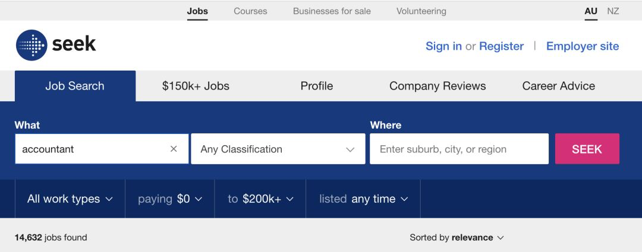
Task: Visit the Employer site link
Action: click(x=582, y=46)
